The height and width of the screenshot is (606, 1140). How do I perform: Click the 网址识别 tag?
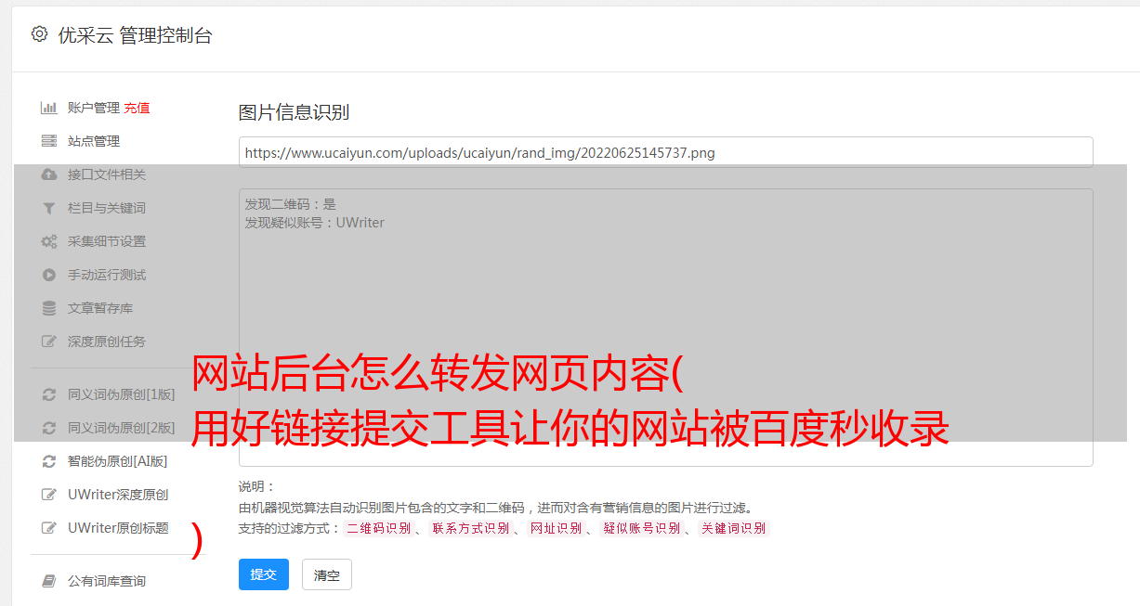point(556,529)
